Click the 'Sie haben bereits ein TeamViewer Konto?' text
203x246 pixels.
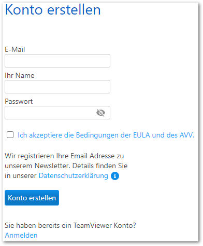click(70, 225)
